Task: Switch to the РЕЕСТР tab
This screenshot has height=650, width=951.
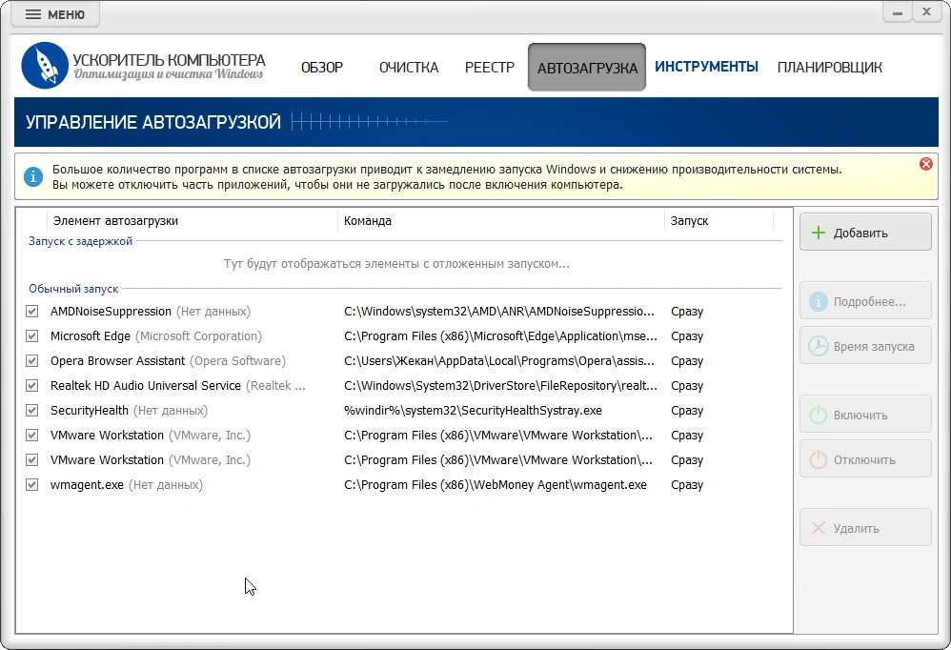Action: [490, 68]
